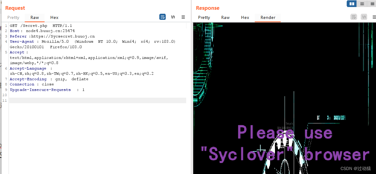Toggle word wrap in Request panel
This screenshot has height=174, width=376.
(x=163, y=17)
